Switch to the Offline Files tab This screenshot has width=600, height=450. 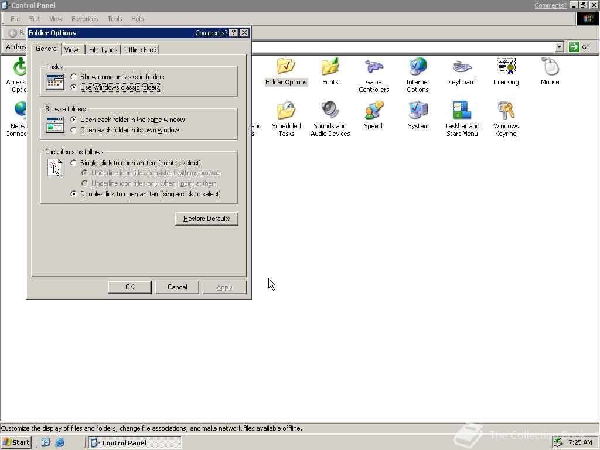click(x=140, y=49)
